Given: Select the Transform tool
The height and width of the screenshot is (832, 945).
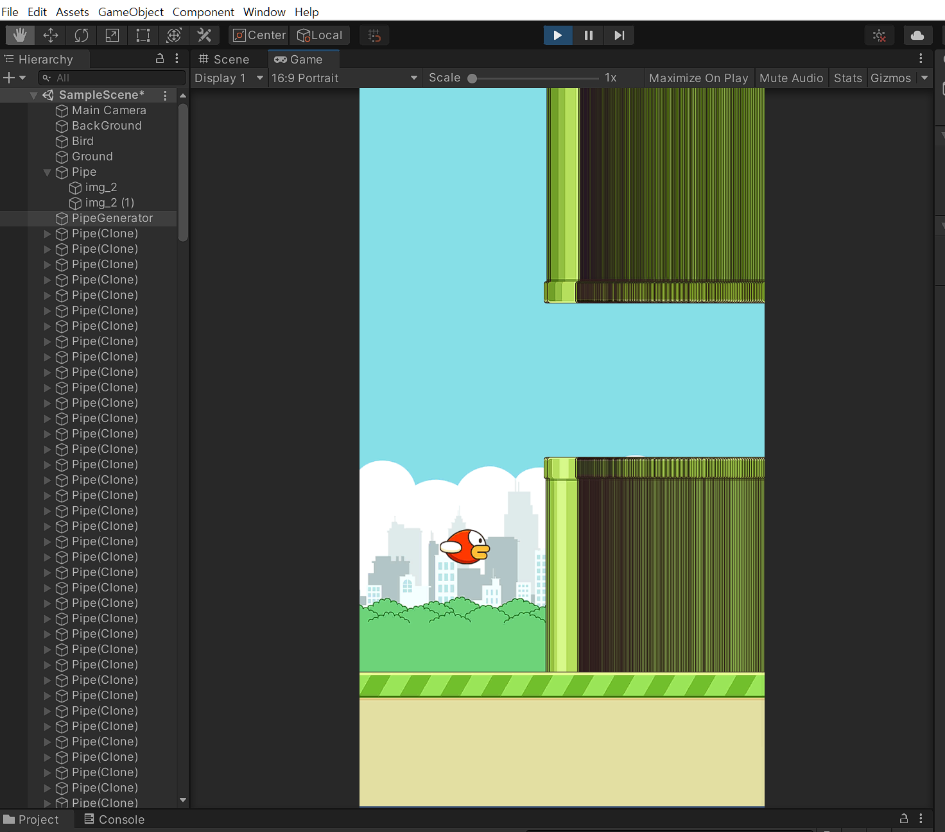Looking at the screenshot, I should coord(174,35).
